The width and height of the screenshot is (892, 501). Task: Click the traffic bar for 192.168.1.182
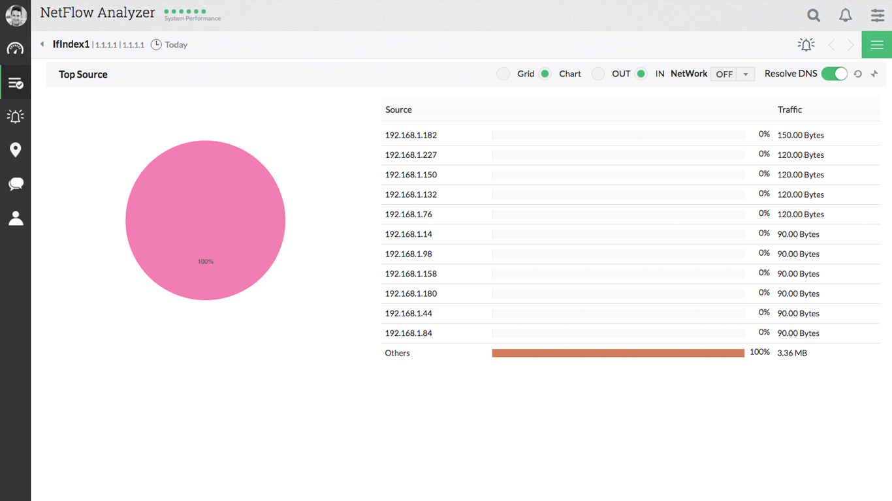pos(618,135)
